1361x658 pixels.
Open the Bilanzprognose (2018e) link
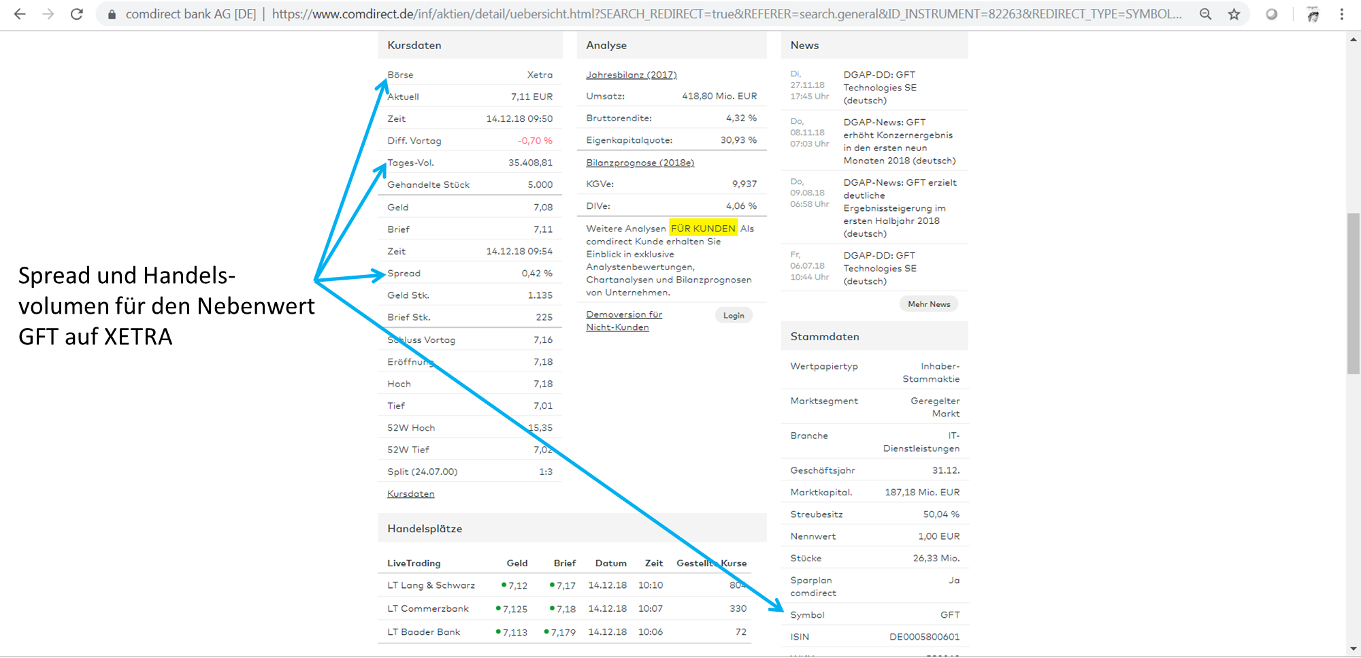click(640, 163)
